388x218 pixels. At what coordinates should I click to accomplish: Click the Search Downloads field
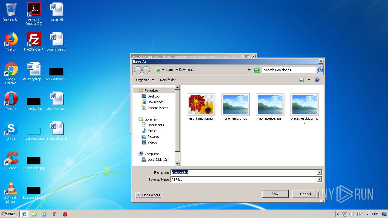coord(289,70)
